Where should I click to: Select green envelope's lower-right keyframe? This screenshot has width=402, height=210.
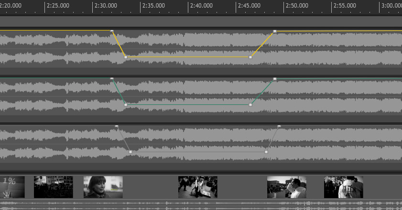(x=250, y=105)
